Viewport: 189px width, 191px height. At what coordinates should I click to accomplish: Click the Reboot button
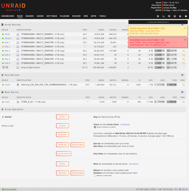coord(62,173)
